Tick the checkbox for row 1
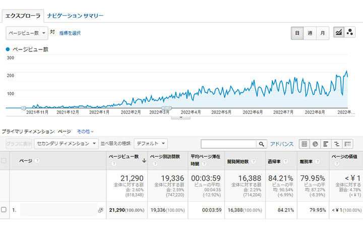The image size is (363, 227). [4, 210]
